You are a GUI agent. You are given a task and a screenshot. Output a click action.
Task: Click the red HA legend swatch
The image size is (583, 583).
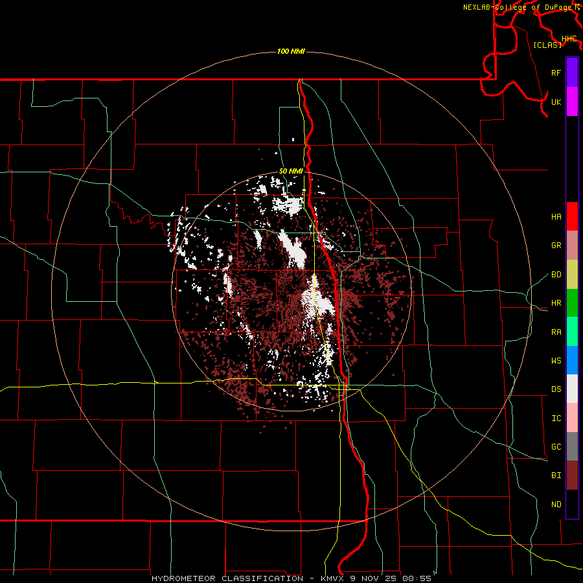point(572,216)
